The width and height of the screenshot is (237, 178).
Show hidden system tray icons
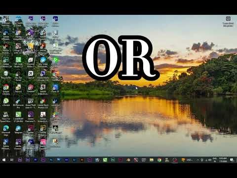[198, 160]
